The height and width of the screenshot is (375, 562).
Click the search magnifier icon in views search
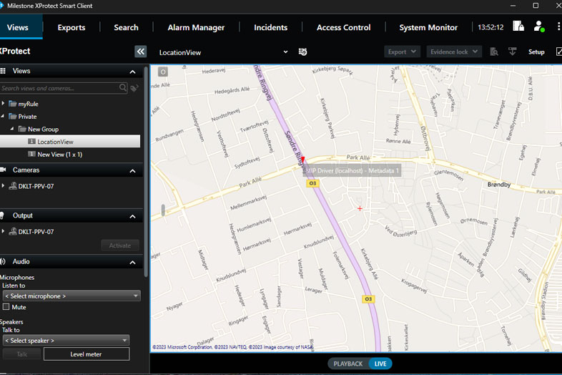[x=123, y=88]
